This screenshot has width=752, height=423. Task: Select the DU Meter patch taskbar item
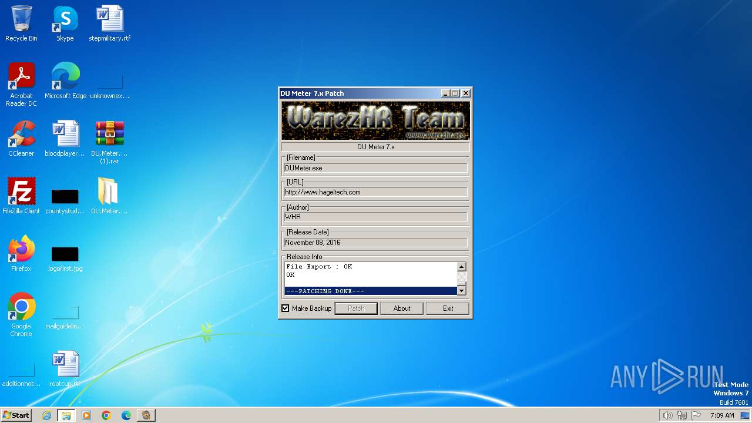pos(146,415)
